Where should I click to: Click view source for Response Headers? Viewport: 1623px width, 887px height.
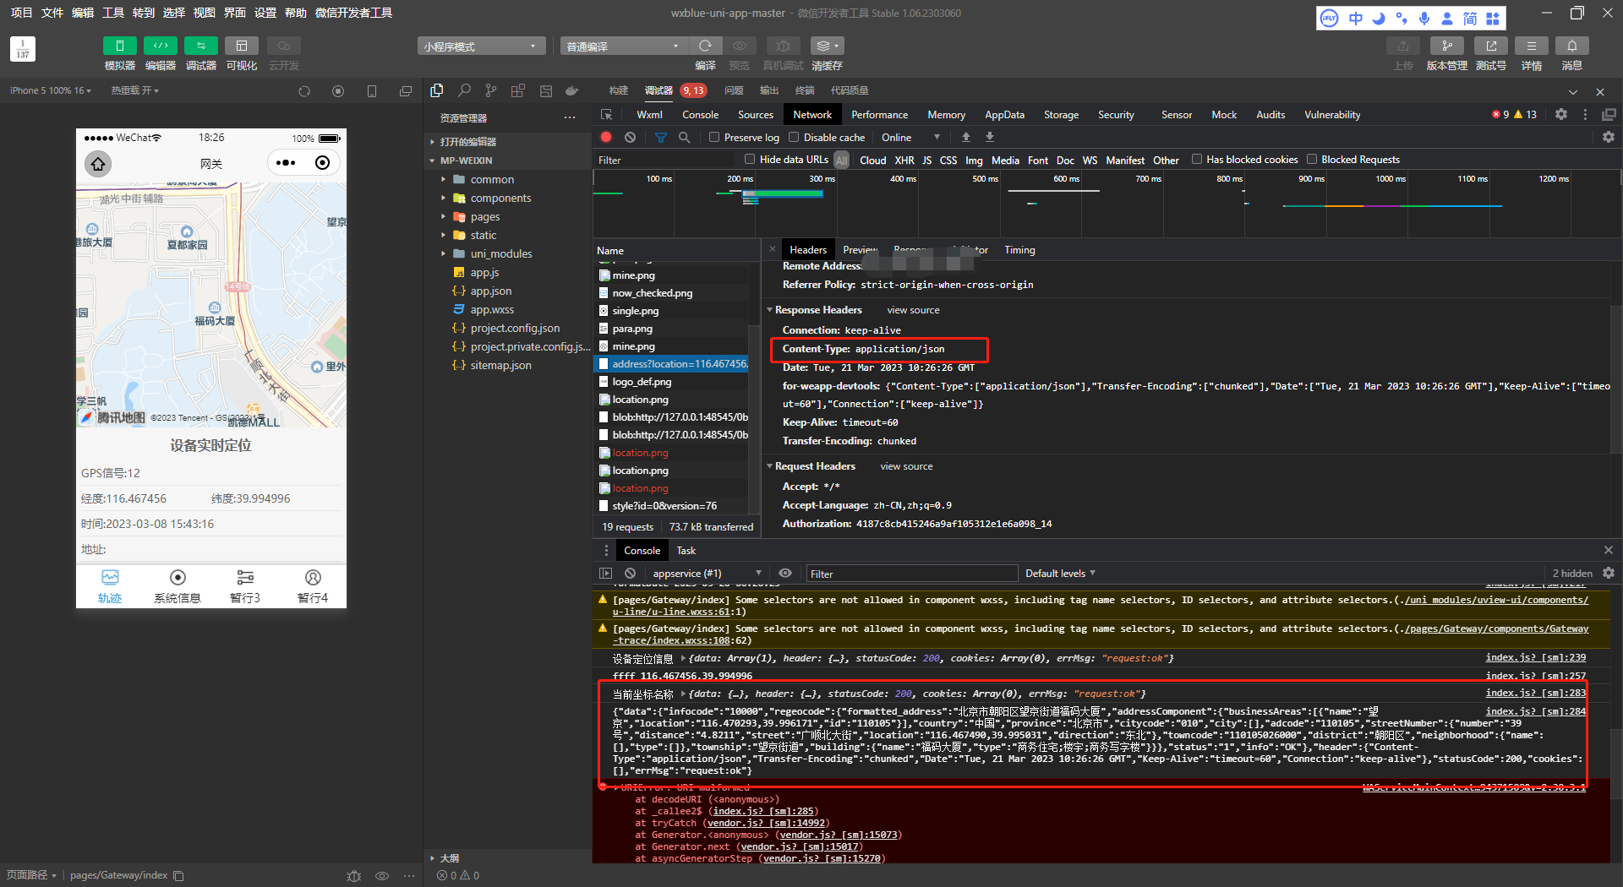913,310
